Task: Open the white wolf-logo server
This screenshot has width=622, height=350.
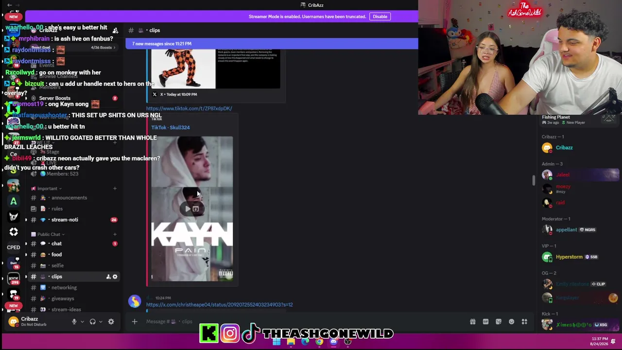Action: point(14,217)
